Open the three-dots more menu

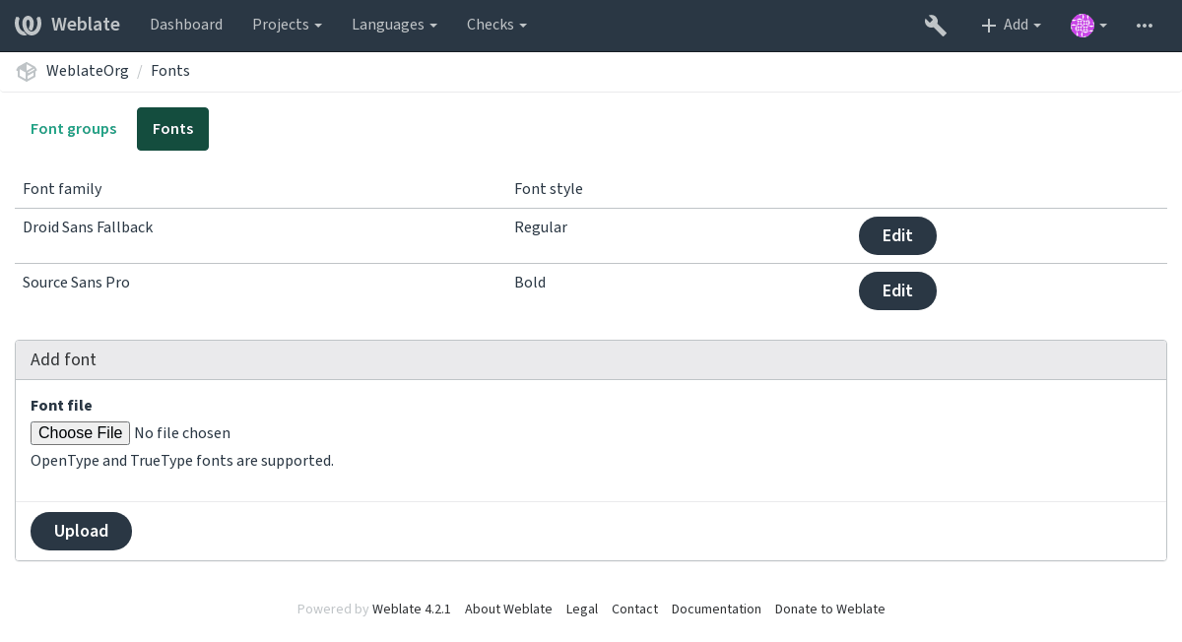pos(1145,26)
